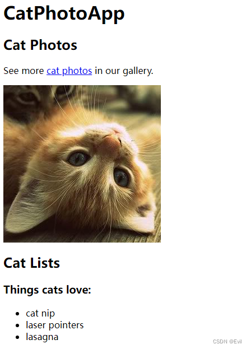Click the bullet before laser pointers
250x349 pixels.
(x=17, y=325)
